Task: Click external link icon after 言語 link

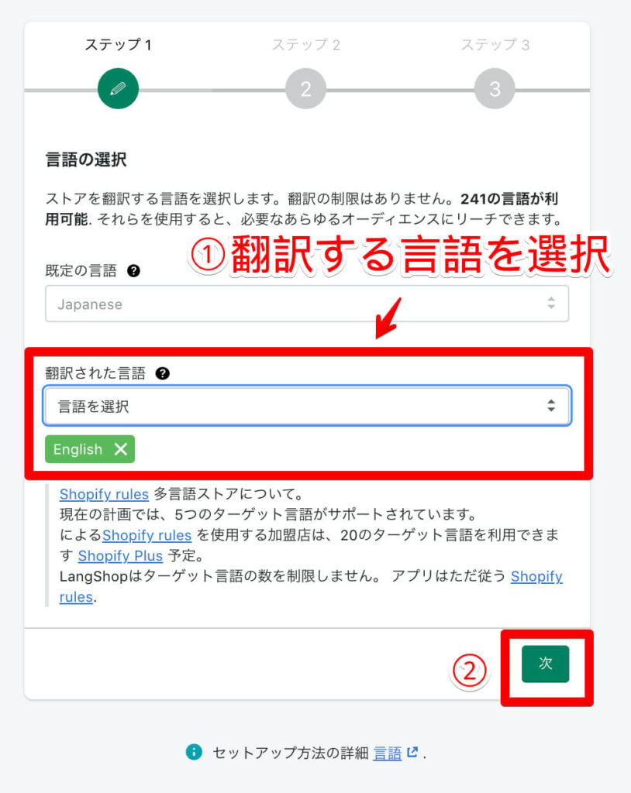Action: [412, 752]
